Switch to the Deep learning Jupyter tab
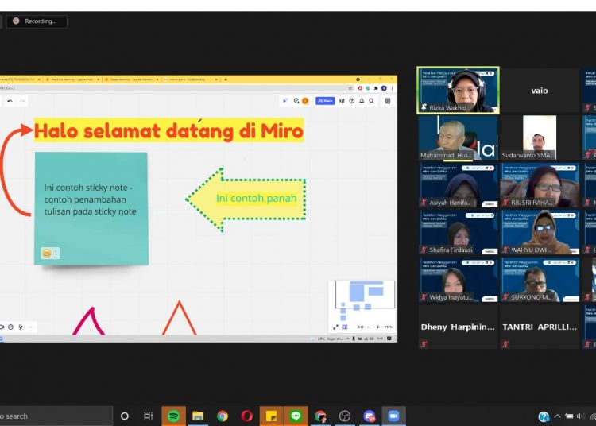Viewport: 596px width, 426px height. click(x=131, y=79)
